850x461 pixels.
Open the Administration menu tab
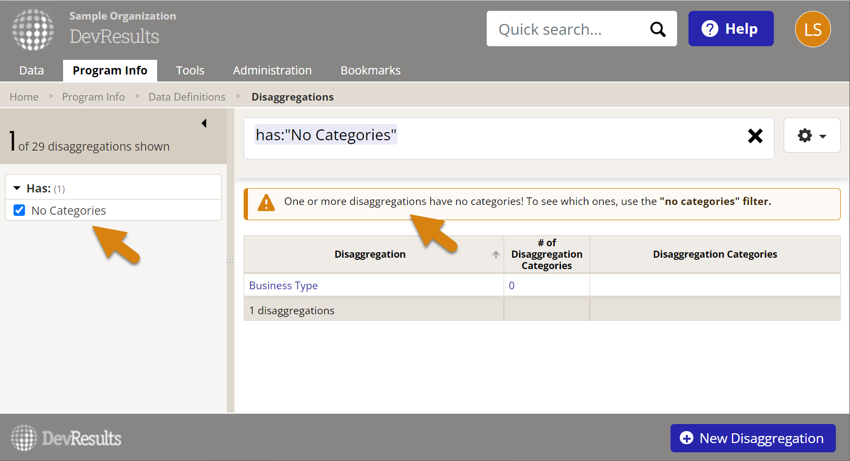[272, 71]
